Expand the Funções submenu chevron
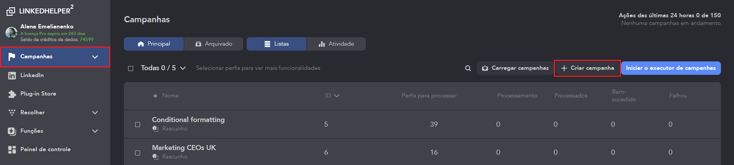Screen dimensions: 734x165 point(95,131)
